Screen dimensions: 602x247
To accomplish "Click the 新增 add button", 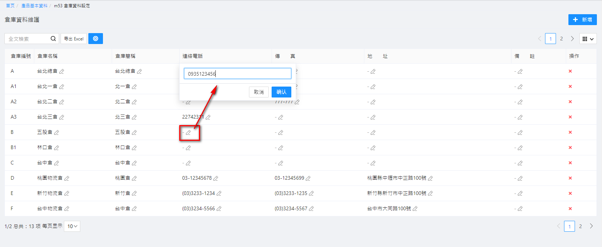I will 582,20.
